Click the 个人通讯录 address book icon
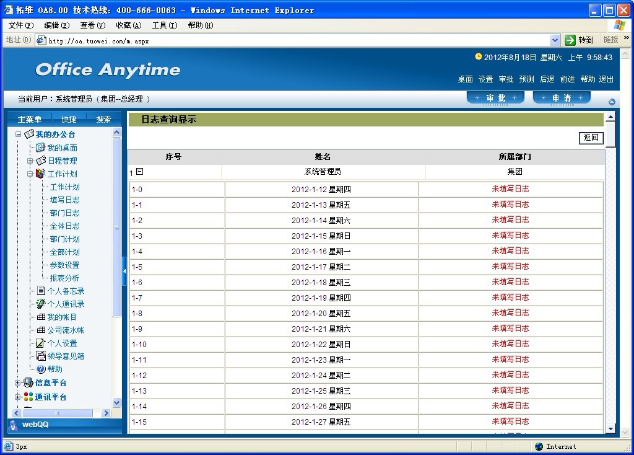This screenshot has height=455, width=634. click(x=41, y=304)
